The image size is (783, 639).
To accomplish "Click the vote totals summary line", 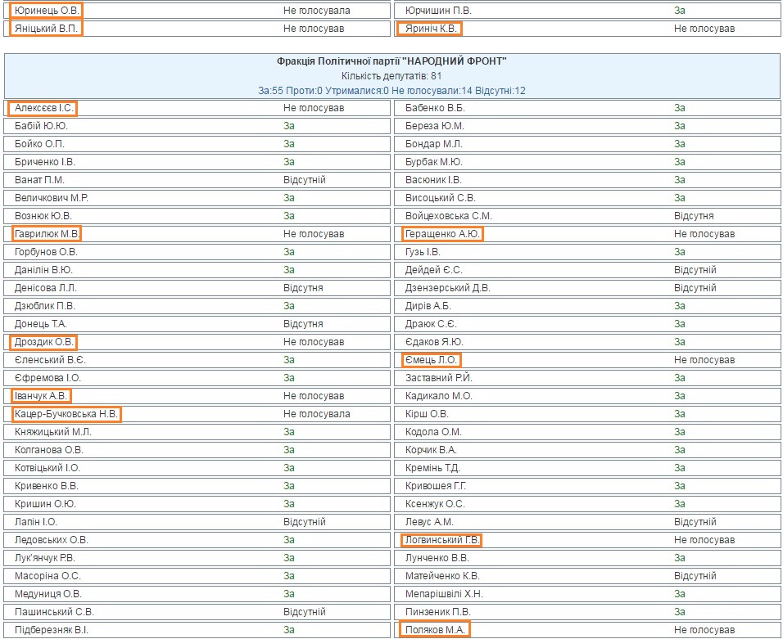I will 391,90.
